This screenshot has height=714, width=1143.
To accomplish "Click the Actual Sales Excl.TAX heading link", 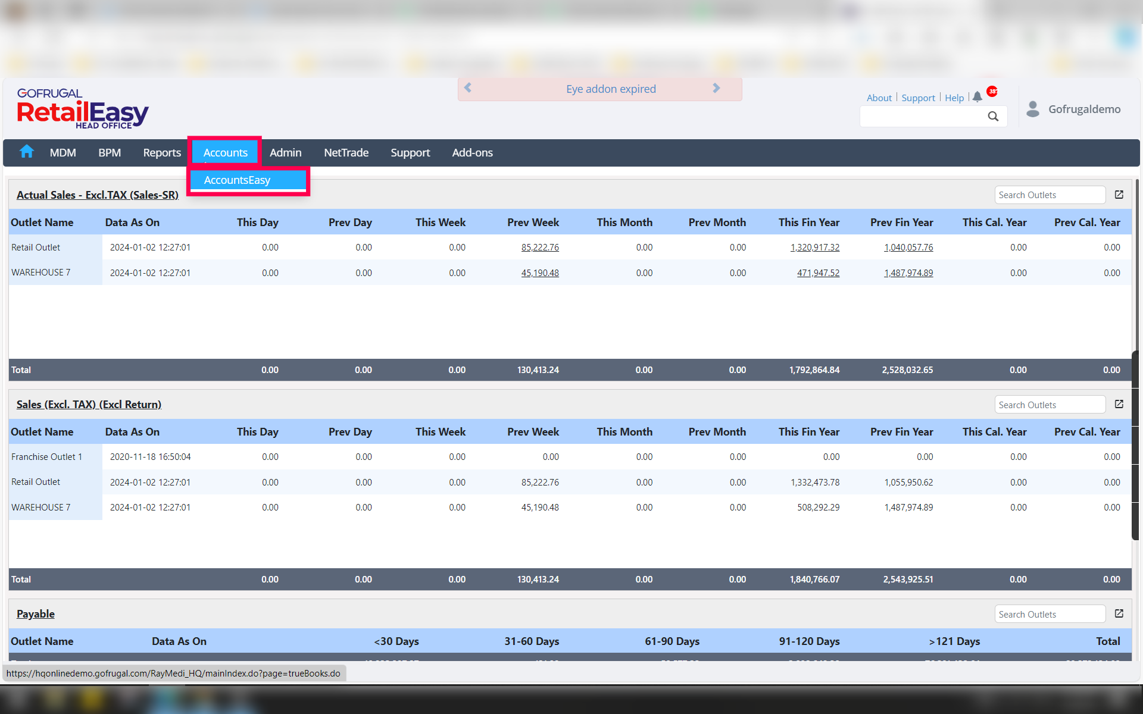I will click(98, 195).
